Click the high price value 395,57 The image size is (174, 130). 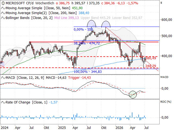click(80, 3)
